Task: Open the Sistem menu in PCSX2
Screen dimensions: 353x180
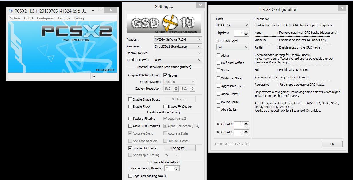Action: pyautogui.click(x=15, y=18)
